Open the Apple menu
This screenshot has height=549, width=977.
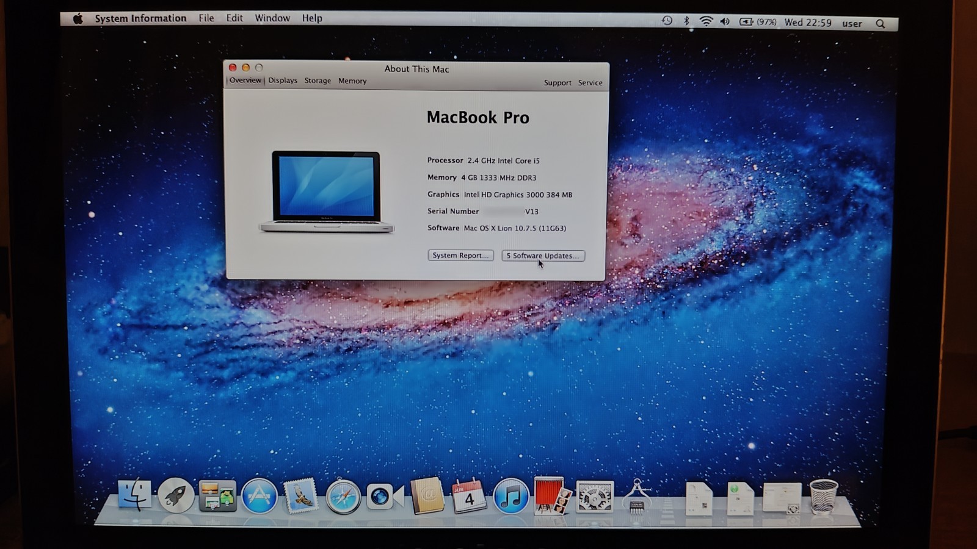(x=78, y=19)
